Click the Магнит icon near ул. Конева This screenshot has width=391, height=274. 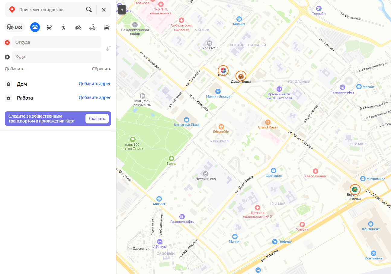[235, 236]
